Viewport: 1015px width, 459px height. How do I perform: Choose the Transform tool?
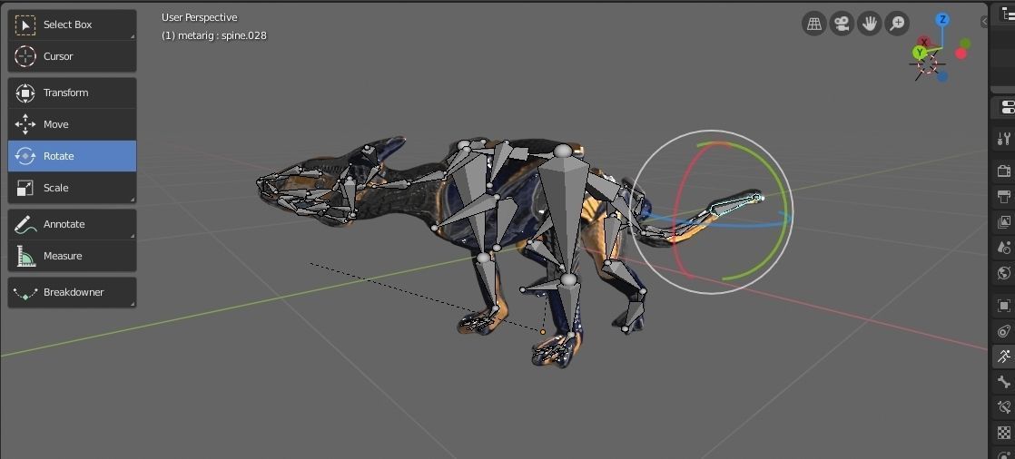coord(72,93)
